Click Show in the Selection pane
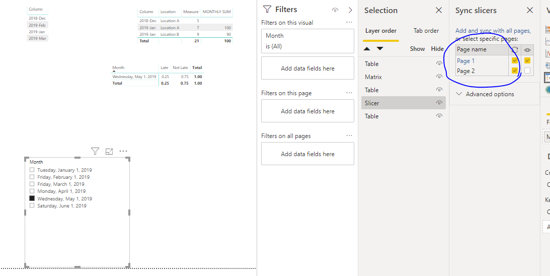The width and height of the screenshot is (550, 276). [x=418, y=49]
